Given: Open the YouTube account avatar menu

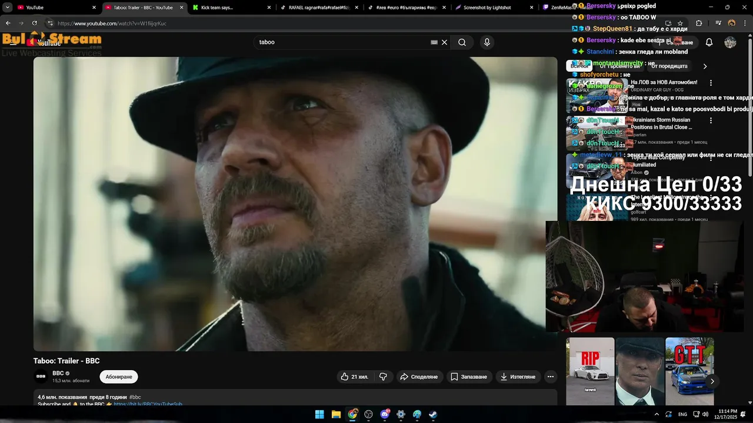Looking at the screenshot, I should click(x=730, y=42).
